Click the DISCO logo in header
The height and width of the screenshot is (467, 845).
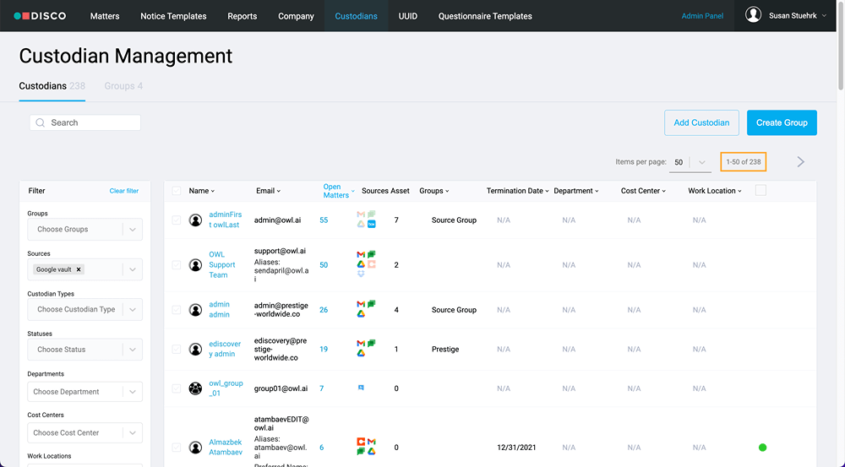coord(40,16)
